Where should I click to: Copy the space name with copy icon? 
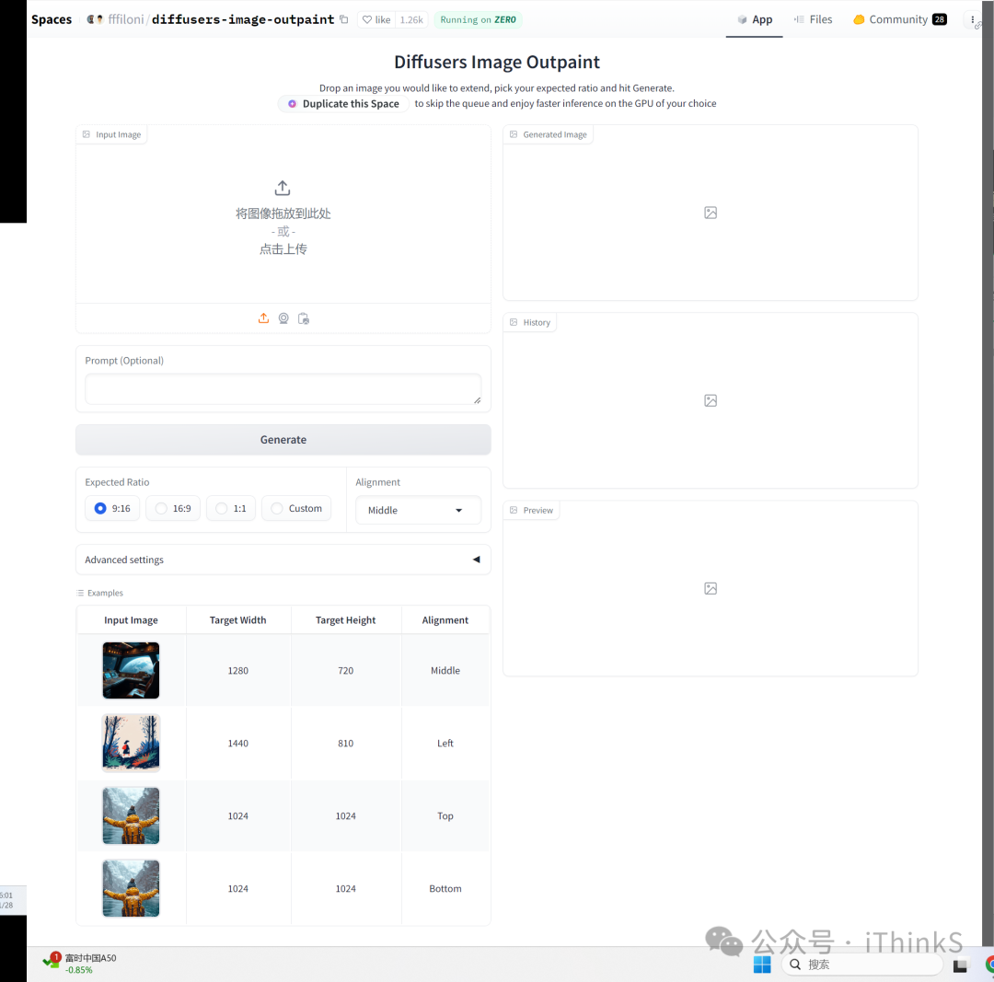343,19
